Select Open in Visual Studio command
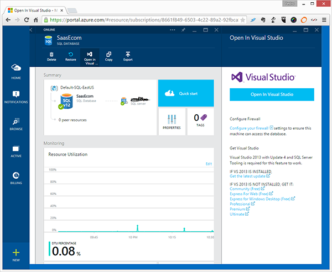The image size is (332, 272). pyautogui.click(x=90, y=58)
